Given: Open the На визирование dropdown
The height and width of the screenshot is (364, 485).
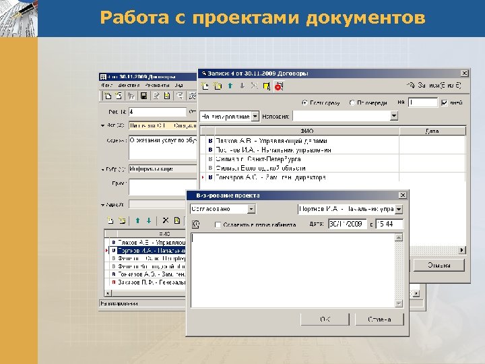Looking at the screenshot, I should tap(255, 117).
